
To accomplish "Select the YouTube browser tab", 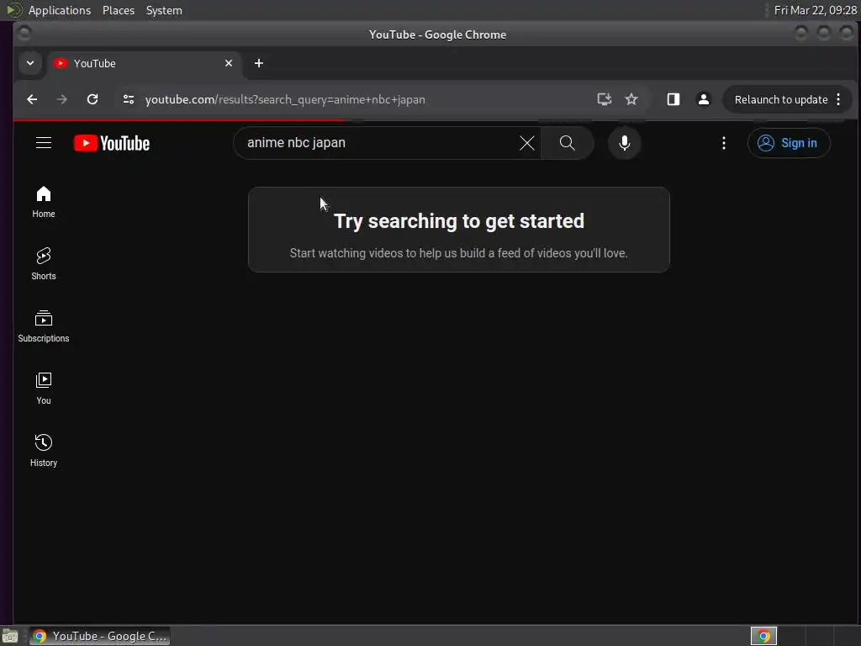I will [144, 63].
